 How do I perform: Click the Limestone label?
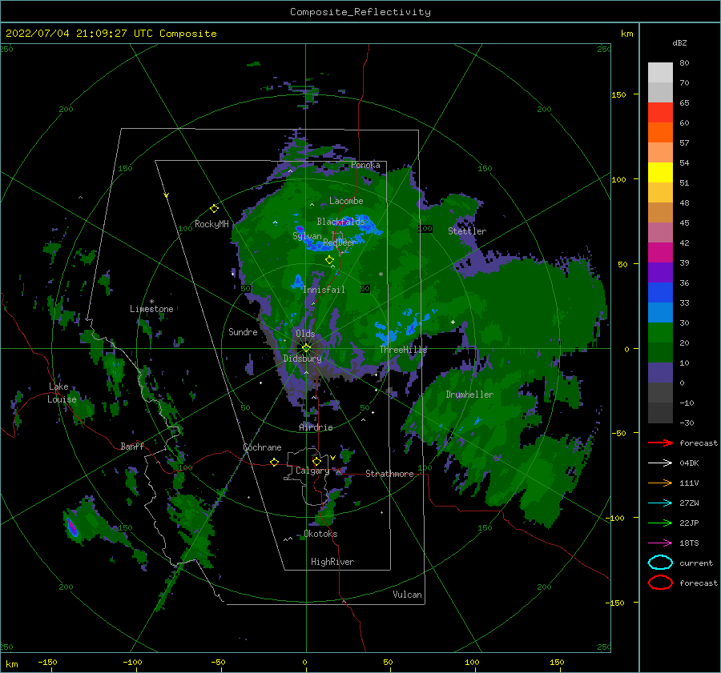coord(151,309)
